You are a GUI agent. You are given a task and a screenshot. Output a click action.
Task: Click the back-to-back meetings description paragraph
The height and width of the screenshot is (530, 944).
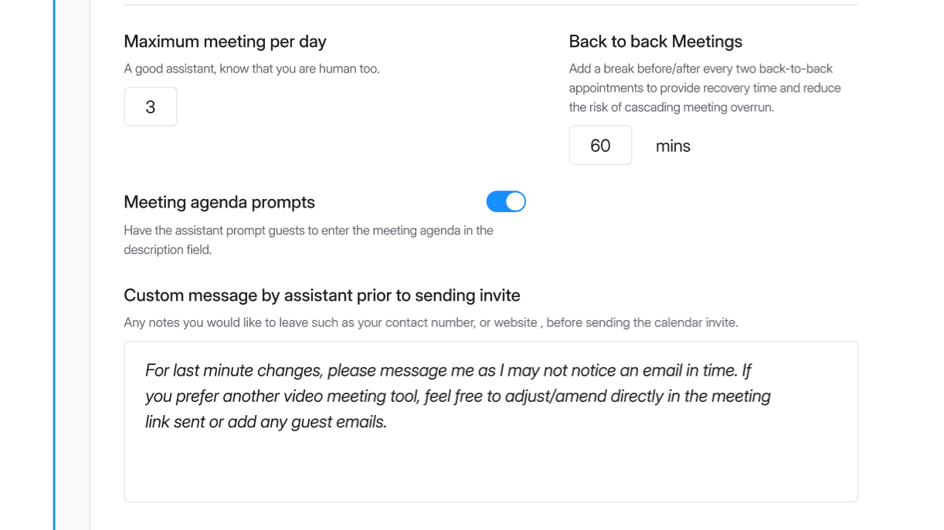pos(705,87)
